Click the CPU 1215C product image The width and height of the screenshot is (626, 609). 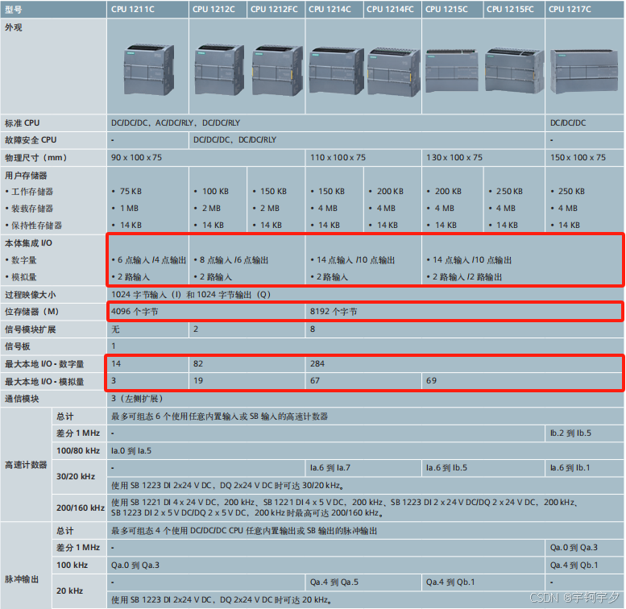[x=452, y=71]
